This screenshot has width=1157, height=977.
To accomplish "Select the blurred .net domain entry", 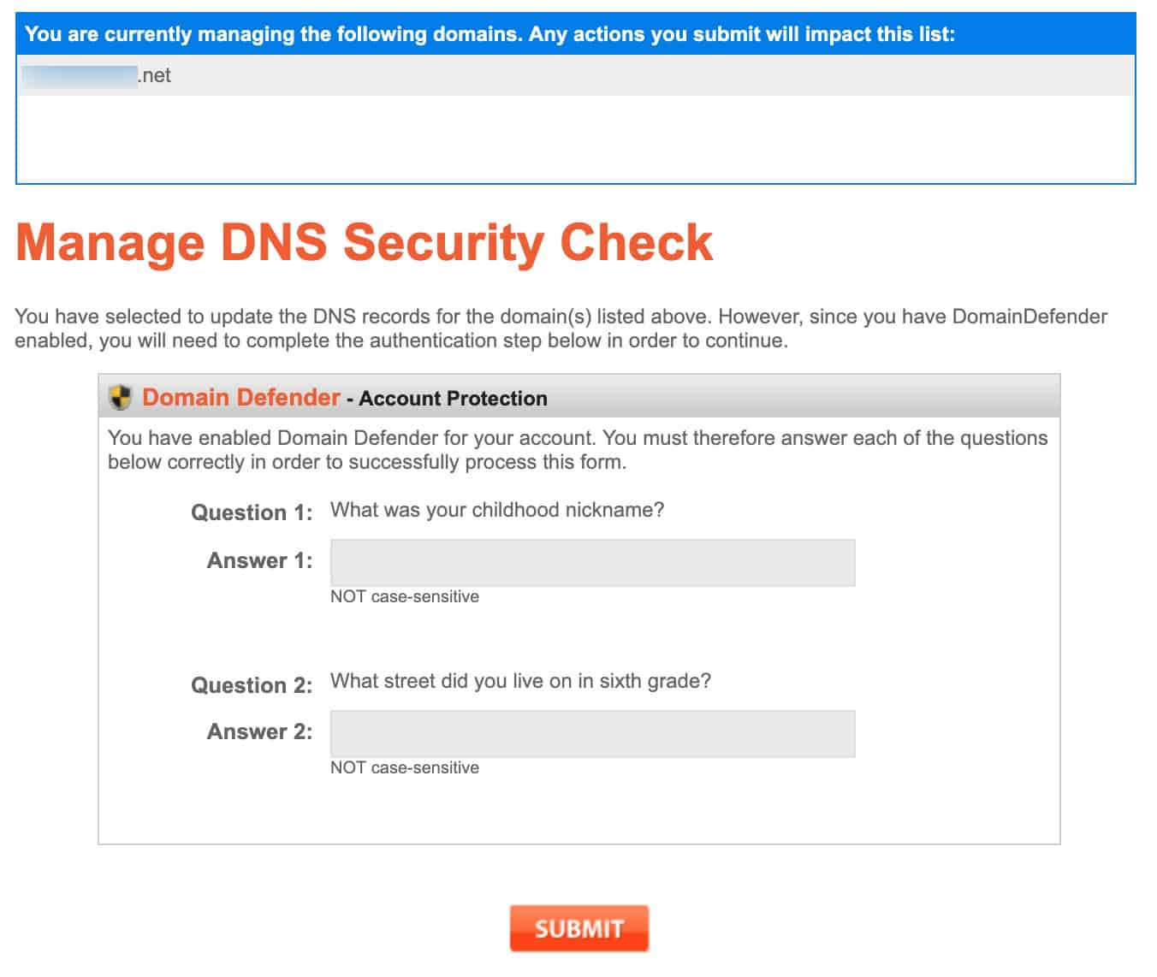I will click(x=96, y=75).
